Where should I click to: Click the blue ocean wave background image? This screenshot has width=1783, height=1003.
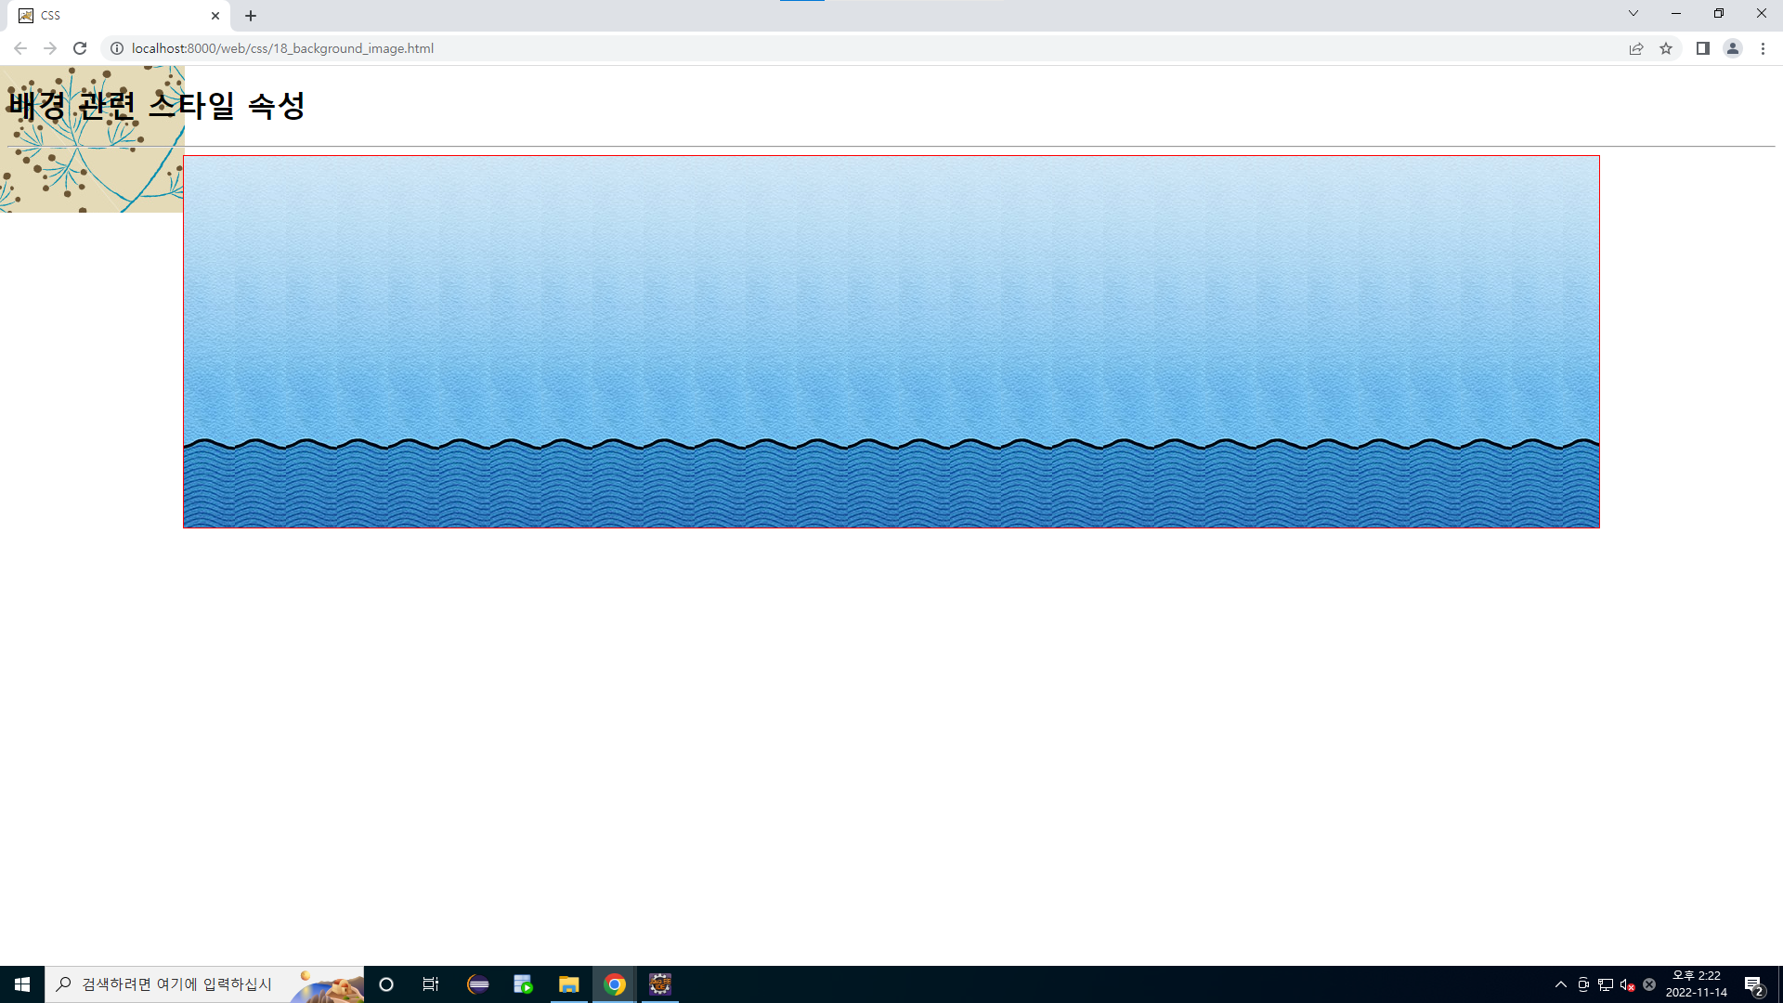891,342
